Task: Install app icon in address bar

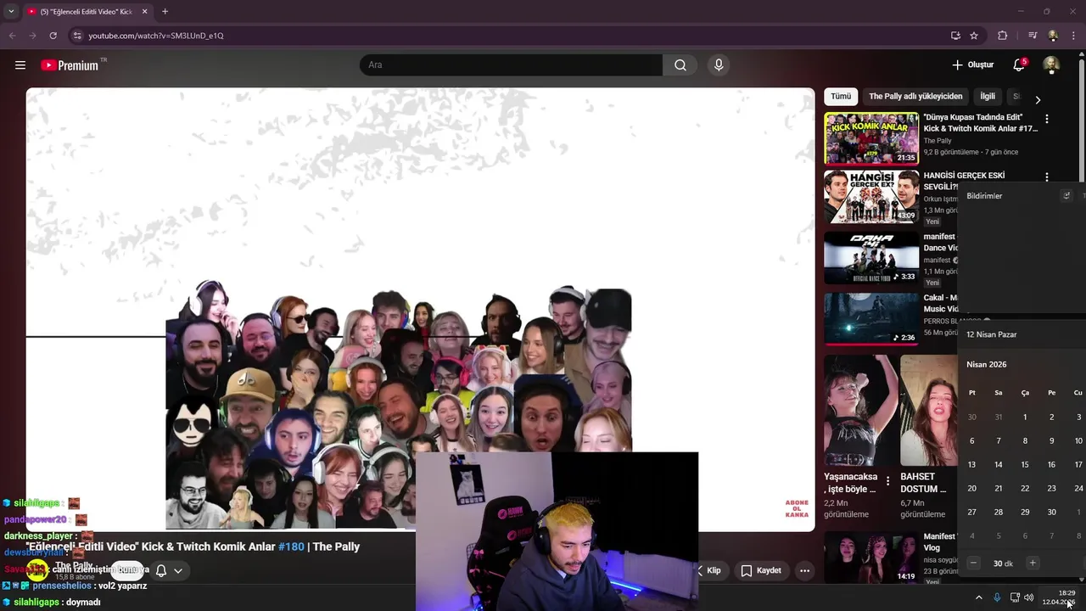Action: point(955,36)
